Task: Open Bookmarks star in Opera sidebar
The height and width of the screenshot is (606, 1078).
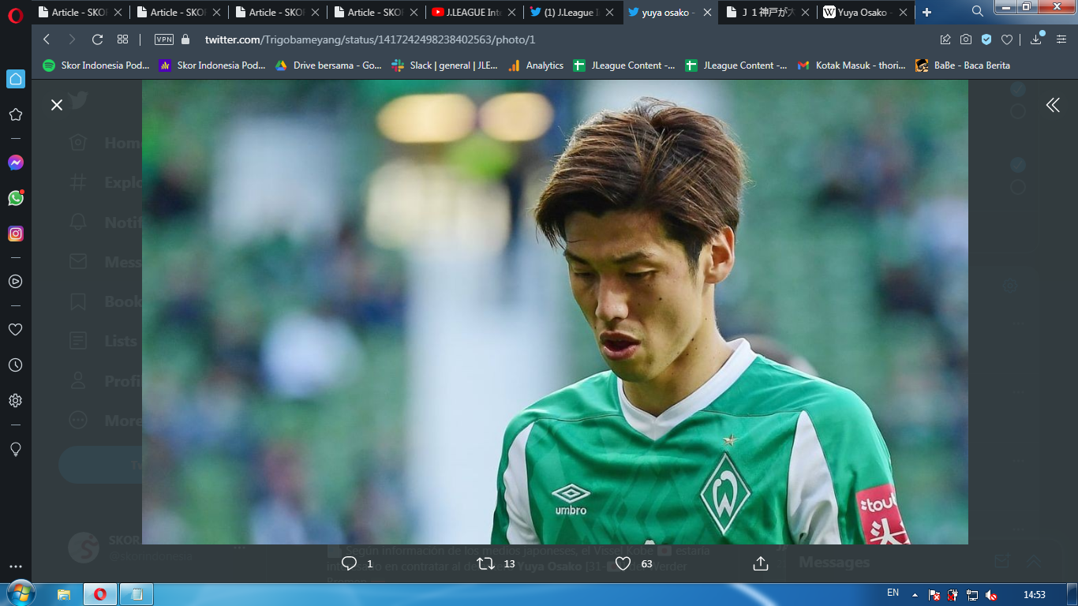Action: [x=16, y=114]
